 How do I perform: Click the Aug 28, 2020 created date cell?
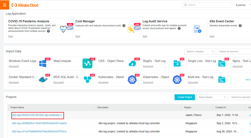click(228, 132)
